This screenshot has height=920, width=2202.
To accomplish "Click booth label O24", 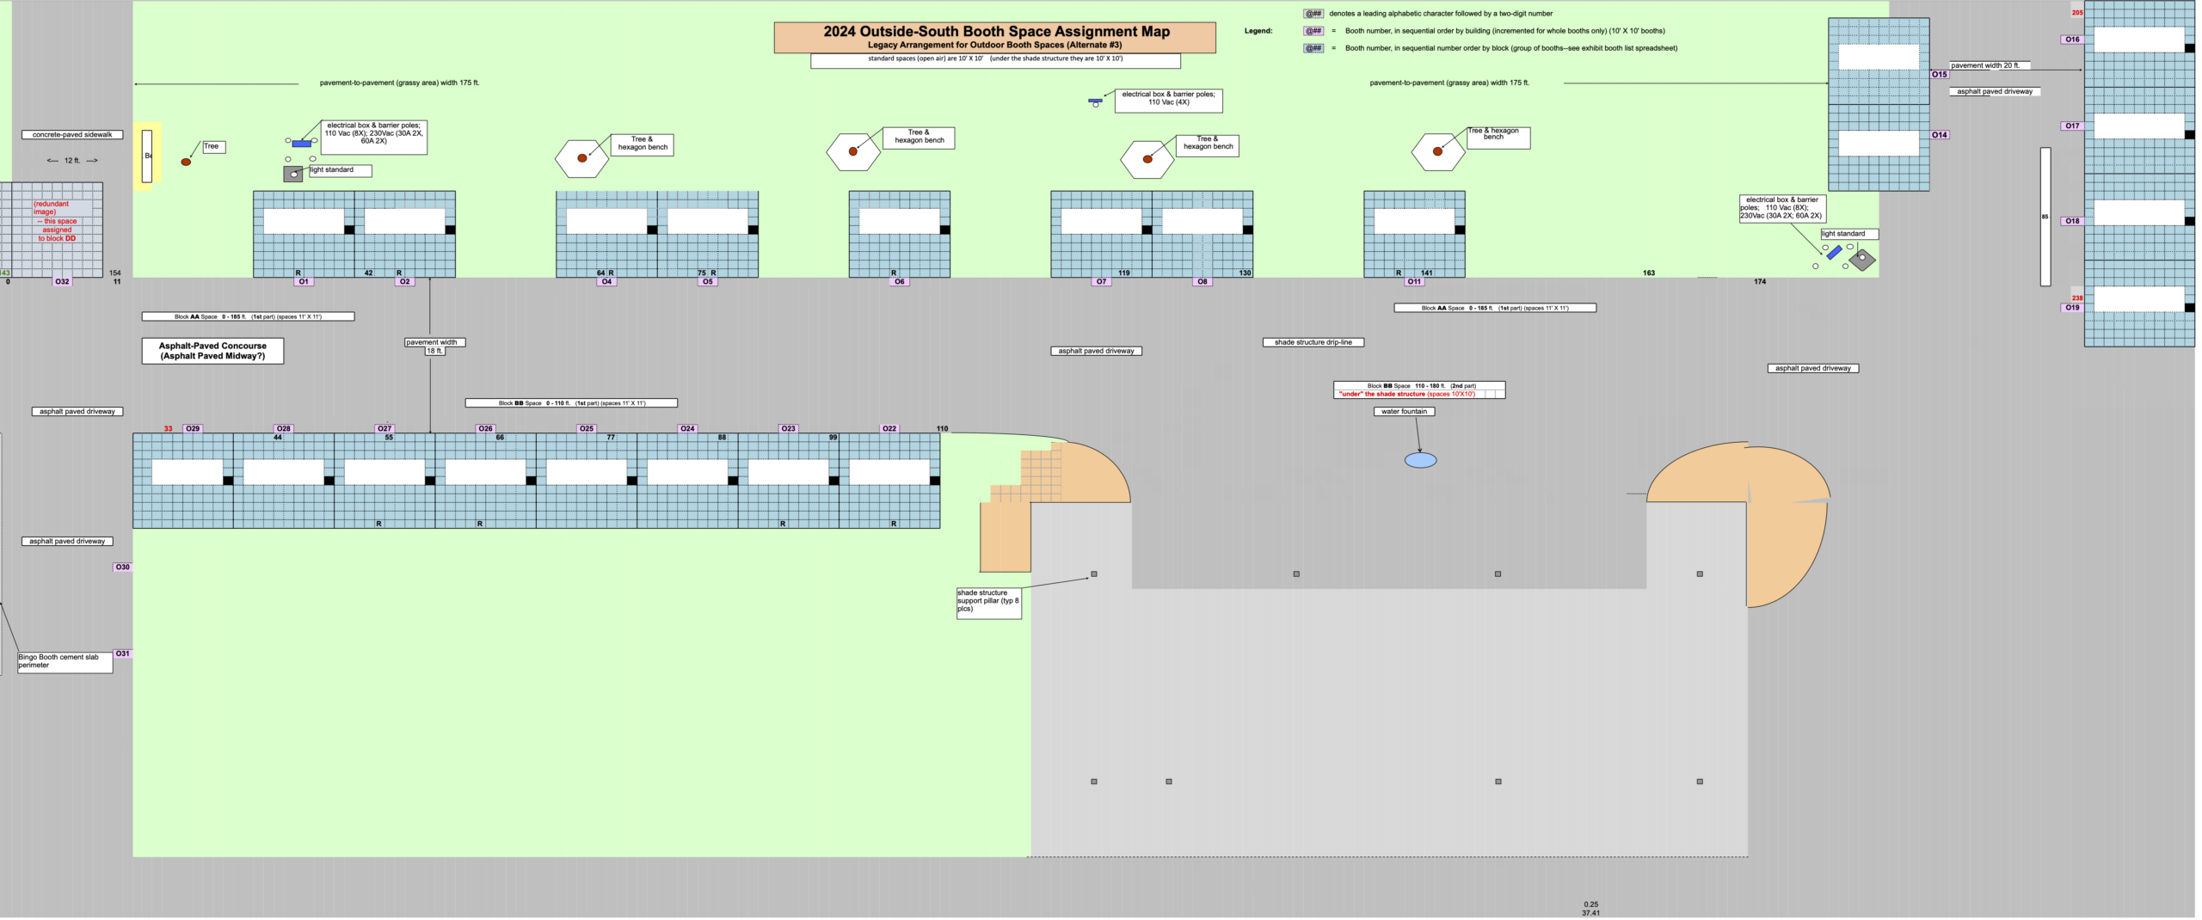I will [x=687, y=429].
